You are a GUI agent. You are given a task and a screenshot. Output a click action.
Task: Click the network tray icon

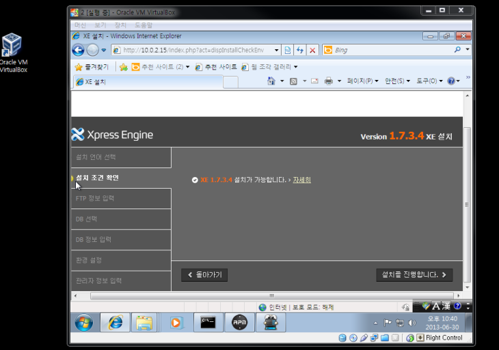400,323
